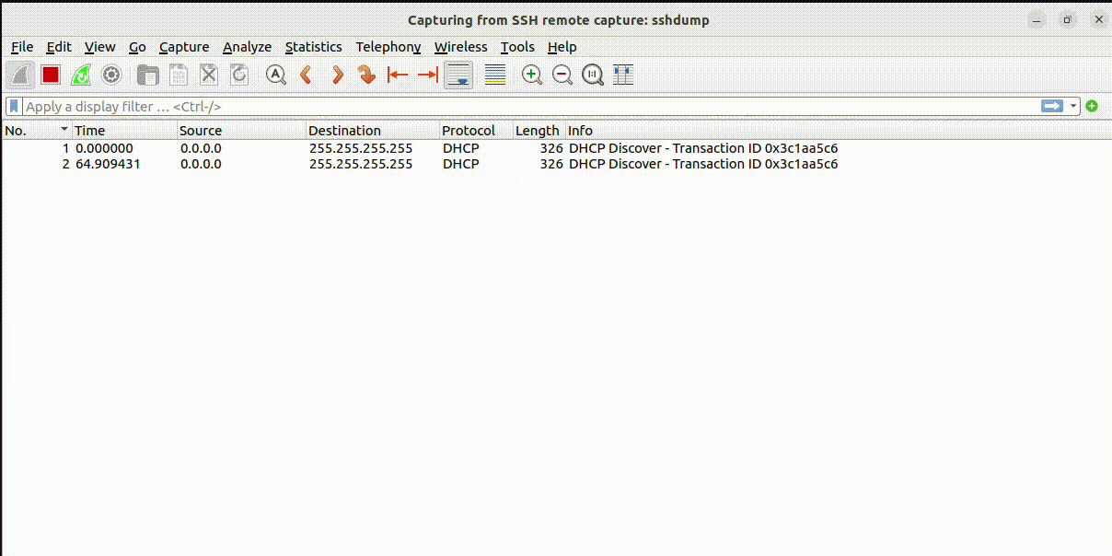Zoom in on the packet list
The width and height of the screenshot is (1112, 556).
pyautogui.click(x=531, y=75)
